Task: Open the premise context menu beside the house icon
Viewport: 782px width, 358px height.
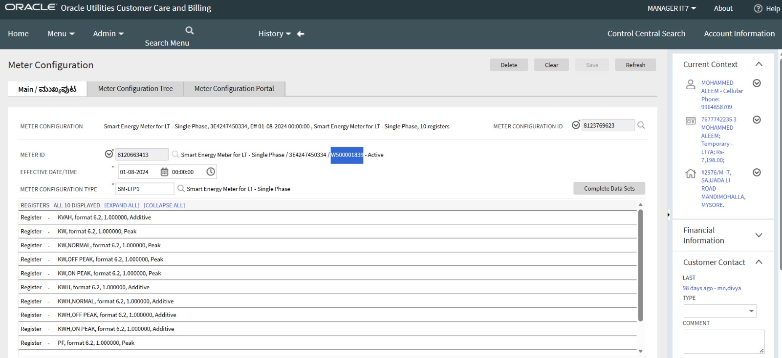Action: point(757,172)
